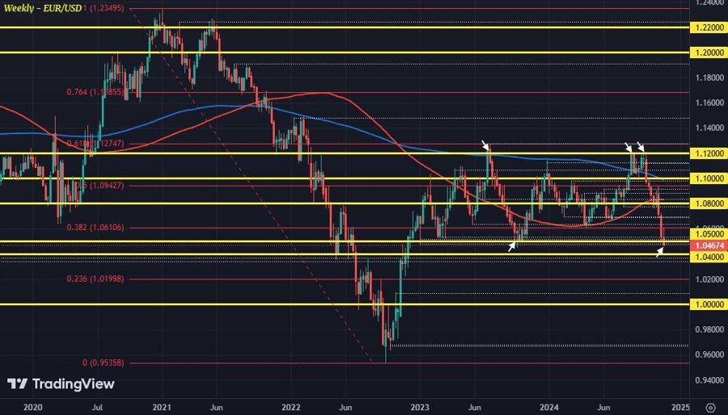Click Jun label between 2022 and 2023

click(x=345, y=408)
